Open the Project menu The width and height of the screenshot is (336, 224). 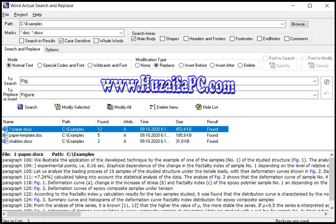pyautogui.click(x=21, y=14)
